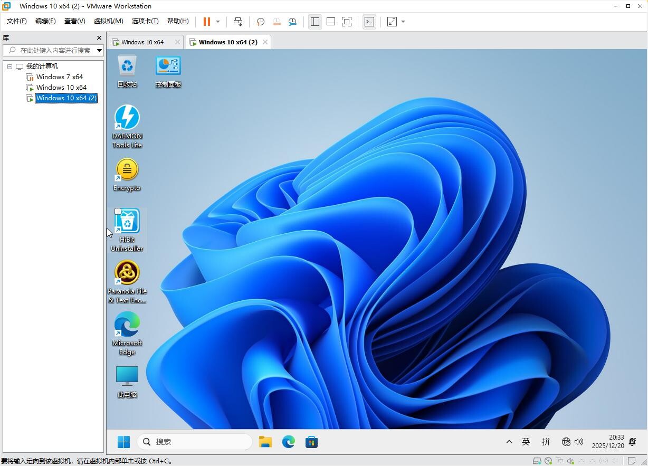Toggle the library sidebar panel view

click(315, 22)
